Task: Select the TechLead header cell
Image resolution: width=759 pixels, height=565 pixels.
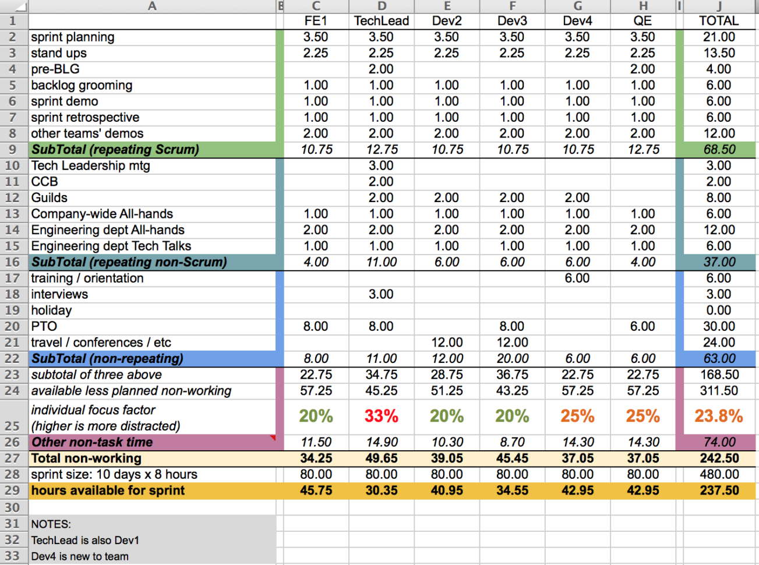Action: [x=382, y=20]
